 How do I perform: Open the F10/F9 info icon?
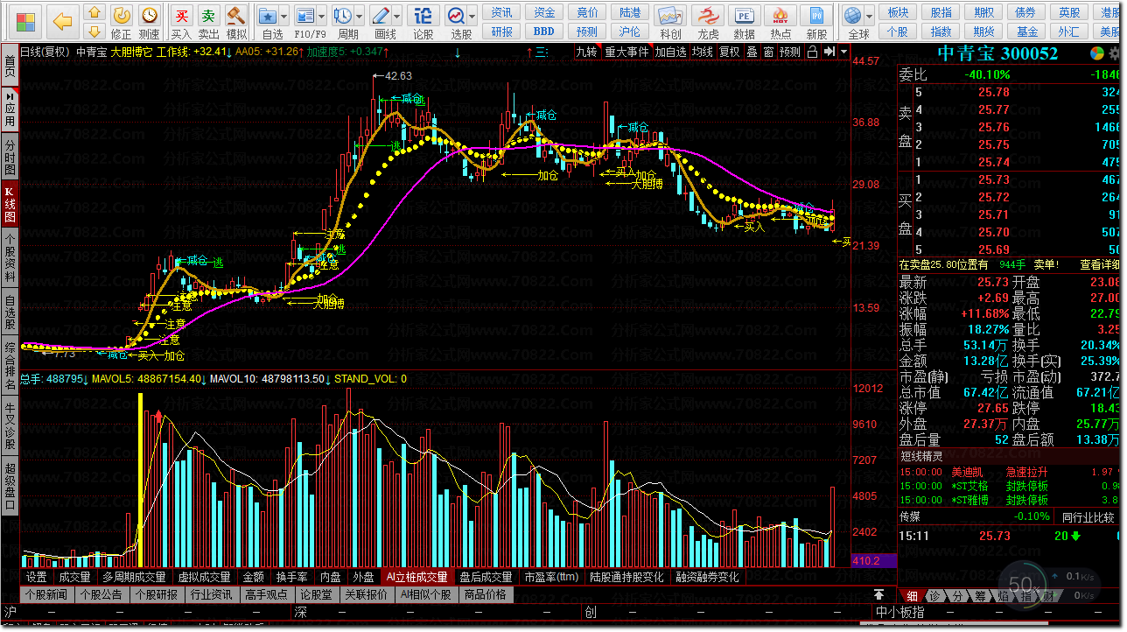304,16
